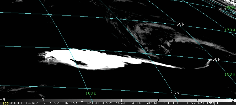Viewport: 236px width, 105px height.
Task: Click the green 160E longitude label
Action: (x=91, y=93)
